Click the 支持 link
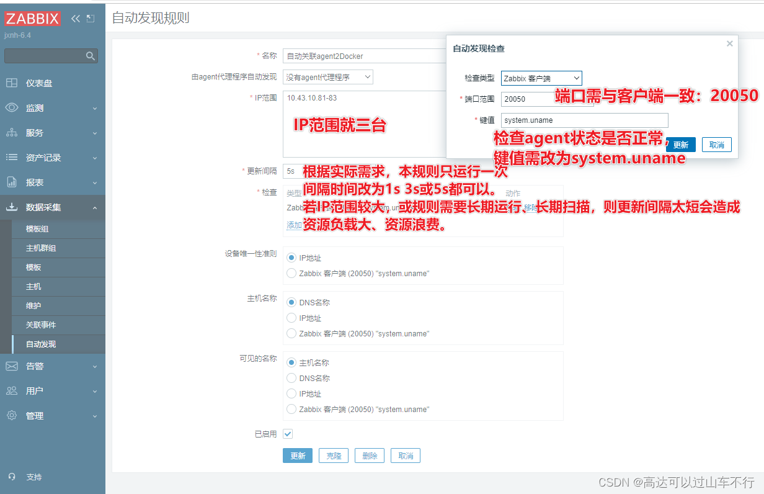 (x=34, y=477)
